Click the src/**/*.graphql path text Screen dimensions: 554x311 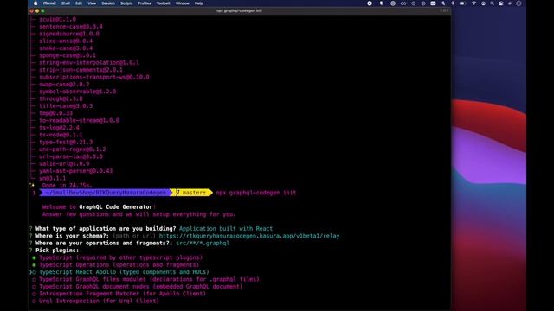203,243
